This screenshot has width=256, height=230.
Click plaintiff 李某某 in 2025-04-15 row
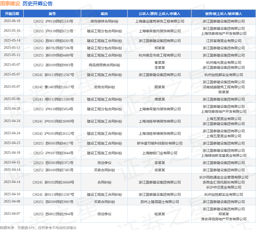[x=160, y=163]
